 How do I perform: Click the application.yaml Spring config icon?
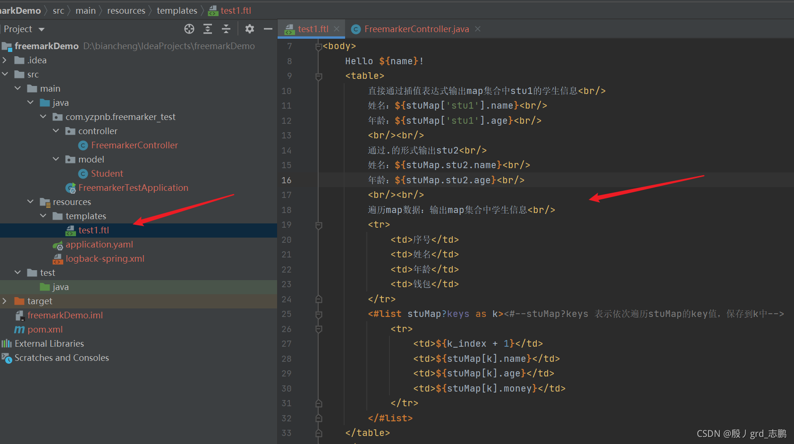(58, 245)
